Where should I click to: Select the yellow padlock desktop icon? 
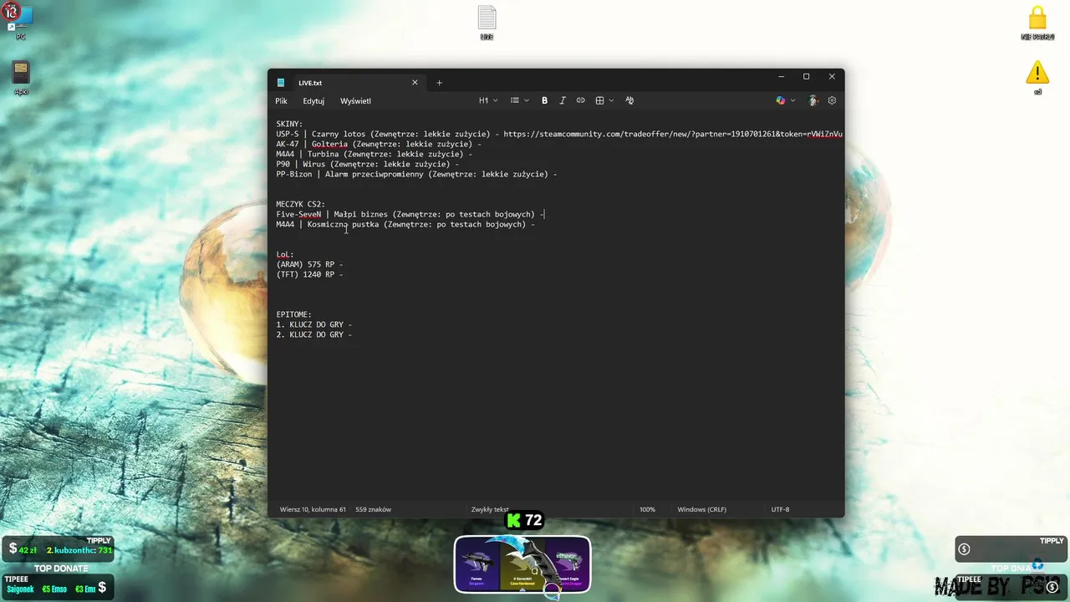pyautogui.click(x=1037, y=23)
